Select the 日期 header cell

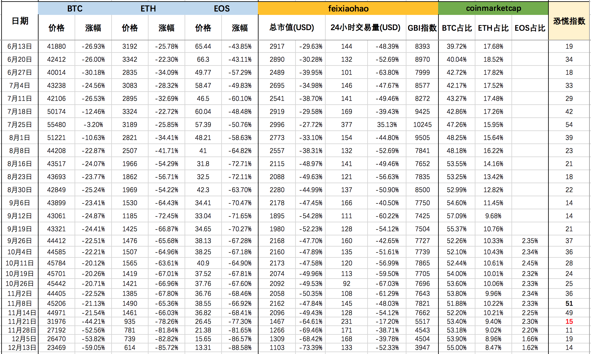pyautogui.click(x=20, y=21)
